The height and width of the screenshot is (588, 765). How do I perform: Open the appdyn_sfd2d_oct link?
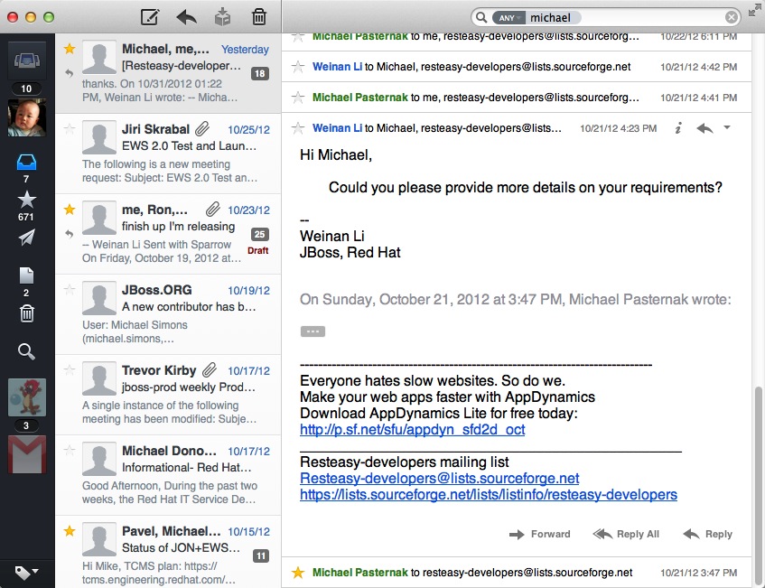(x=412, y=429)
